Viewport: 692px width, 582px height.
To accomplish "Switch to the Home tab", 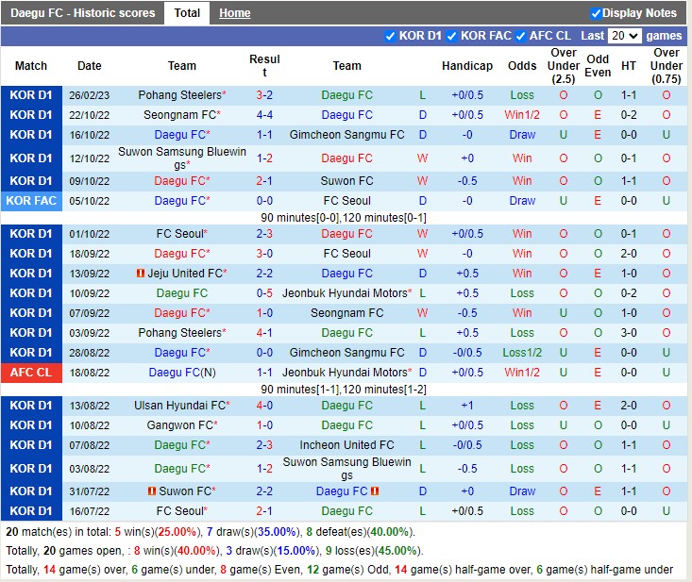I will tap(235, 13).
